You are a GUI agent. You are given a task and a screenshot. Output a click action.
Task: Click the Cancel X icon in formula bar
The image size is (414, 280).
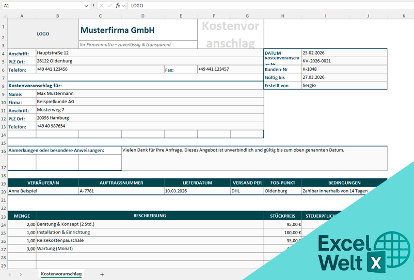[101, 5]
